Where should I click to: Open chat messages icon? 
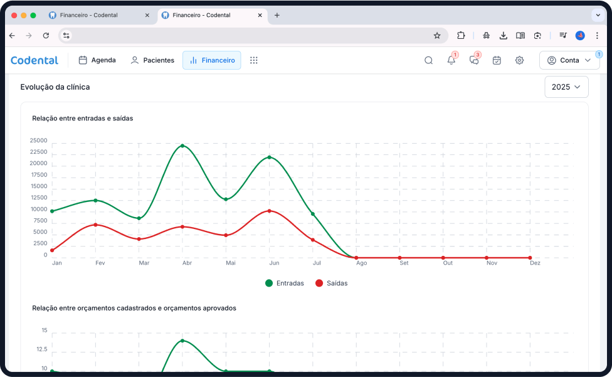click(x=474, y=60)
